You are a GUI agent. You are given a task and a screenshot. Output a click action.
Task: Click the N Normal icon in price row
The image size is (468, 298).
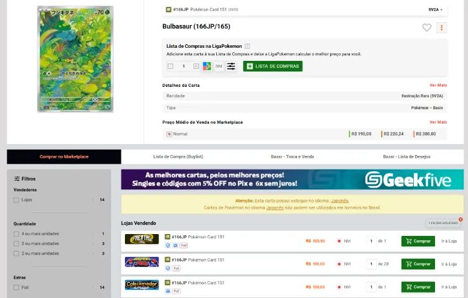coord(169,134)
